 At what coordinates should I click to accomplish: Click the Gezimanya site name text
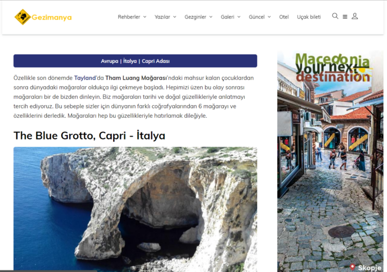coord(52,17)
